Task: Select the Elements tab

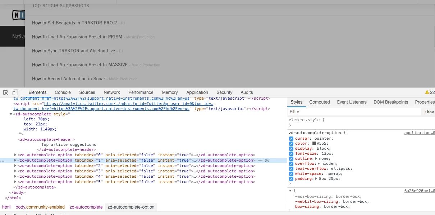Action: click(37, 92)
